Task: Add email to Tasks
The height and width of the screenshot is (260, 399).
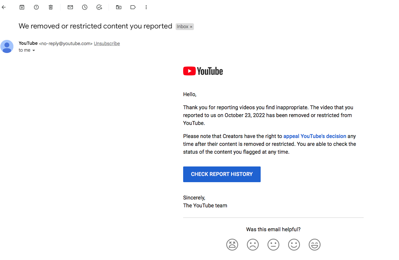Action: [x=99, y=7]
